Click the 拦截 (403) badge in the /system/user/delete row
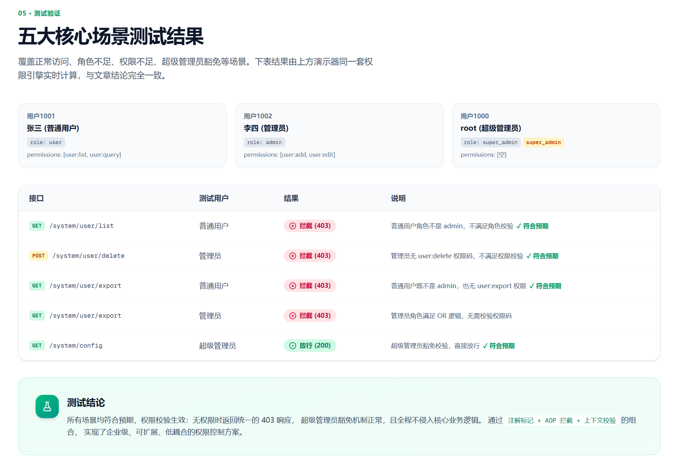679x466 pixels. point(310,256)
